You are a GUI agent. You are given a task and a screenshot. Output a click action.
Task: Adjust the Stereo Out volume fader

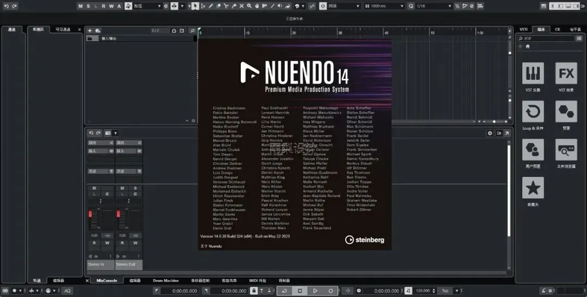118,213
